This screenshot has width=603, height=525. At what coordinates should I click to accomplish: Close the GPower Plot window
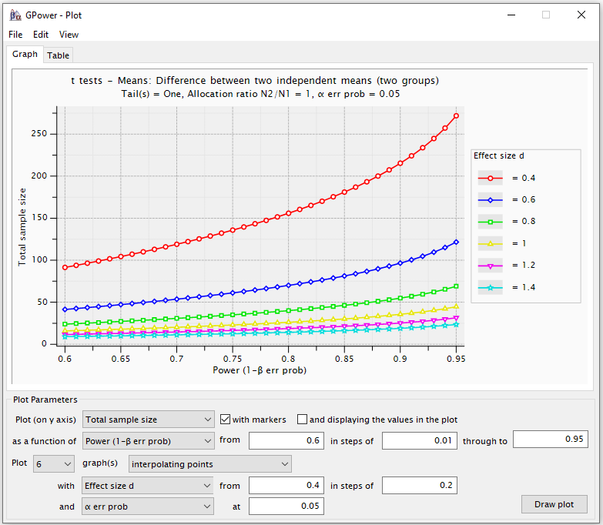(x=581, y=15)
